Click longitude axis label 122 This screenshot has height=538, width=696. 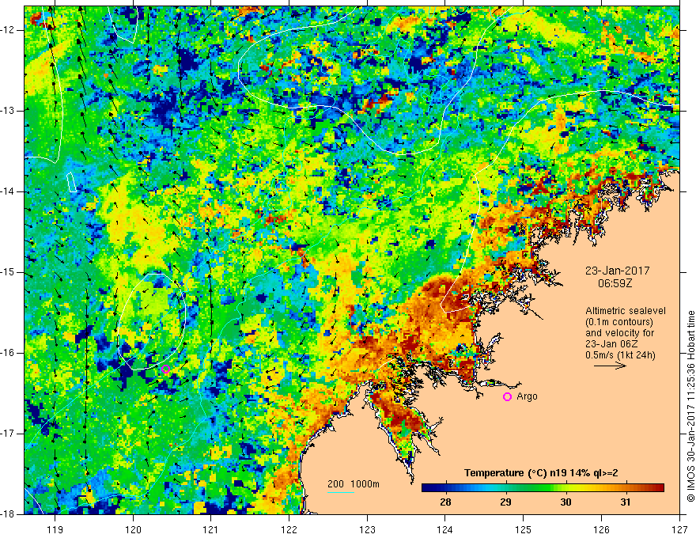(x=289, y=529)
